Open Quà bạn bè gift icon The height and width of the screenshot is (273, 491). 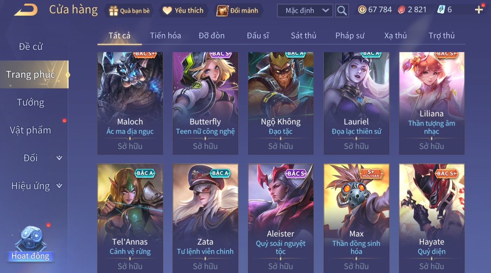113,11
